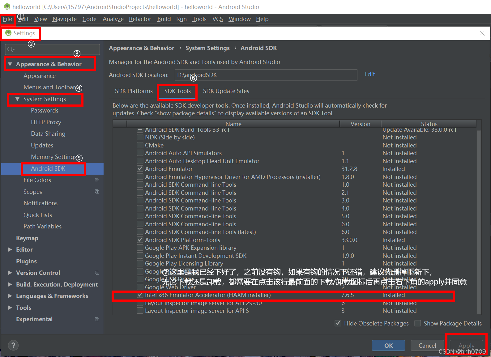Click the Apply button
Screen dimensions: 491x357
466,346
